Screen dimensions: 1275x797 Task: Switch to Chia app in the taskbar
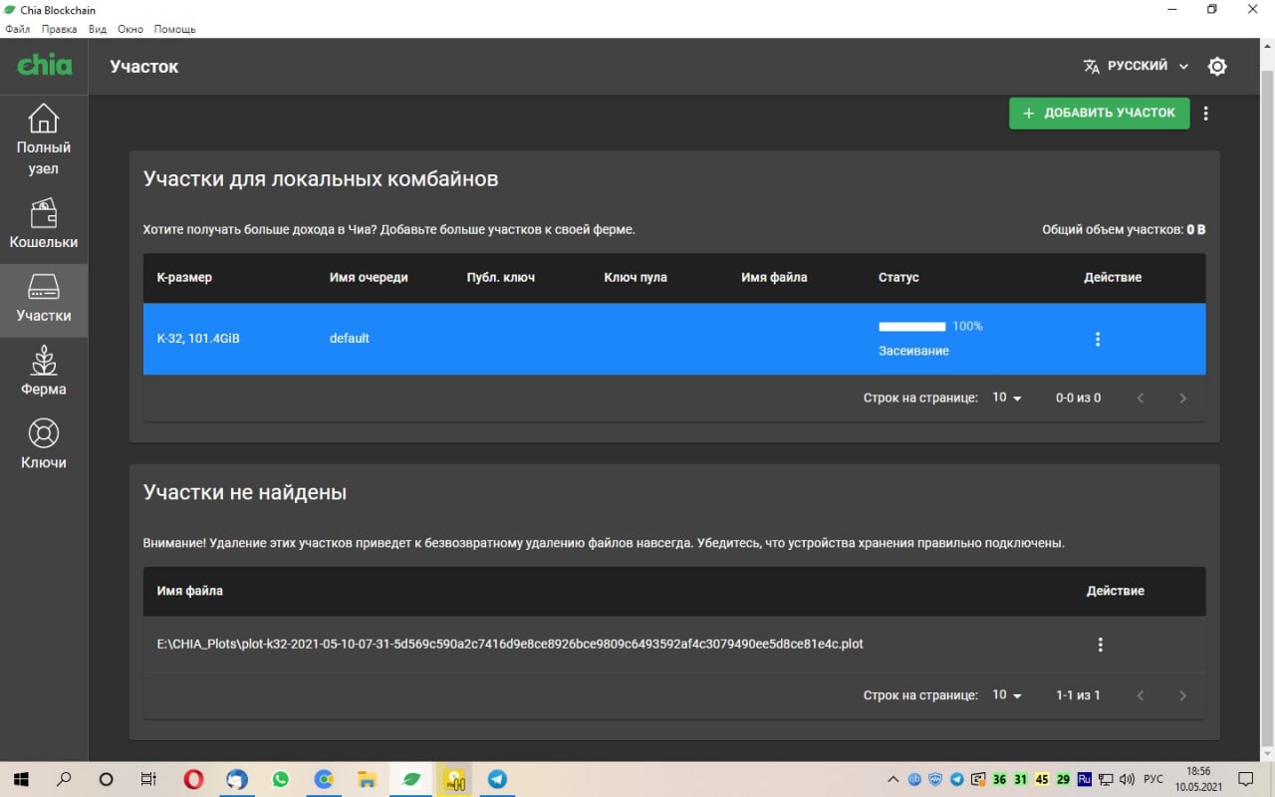point(410,779)
